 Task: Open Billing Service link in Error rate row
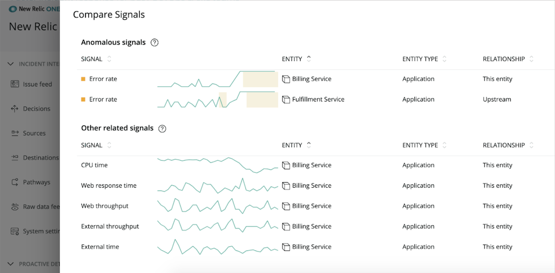312,79
